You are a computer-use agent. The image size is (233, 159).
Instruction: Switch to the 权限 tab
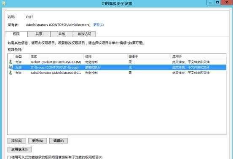click(16, 34)
